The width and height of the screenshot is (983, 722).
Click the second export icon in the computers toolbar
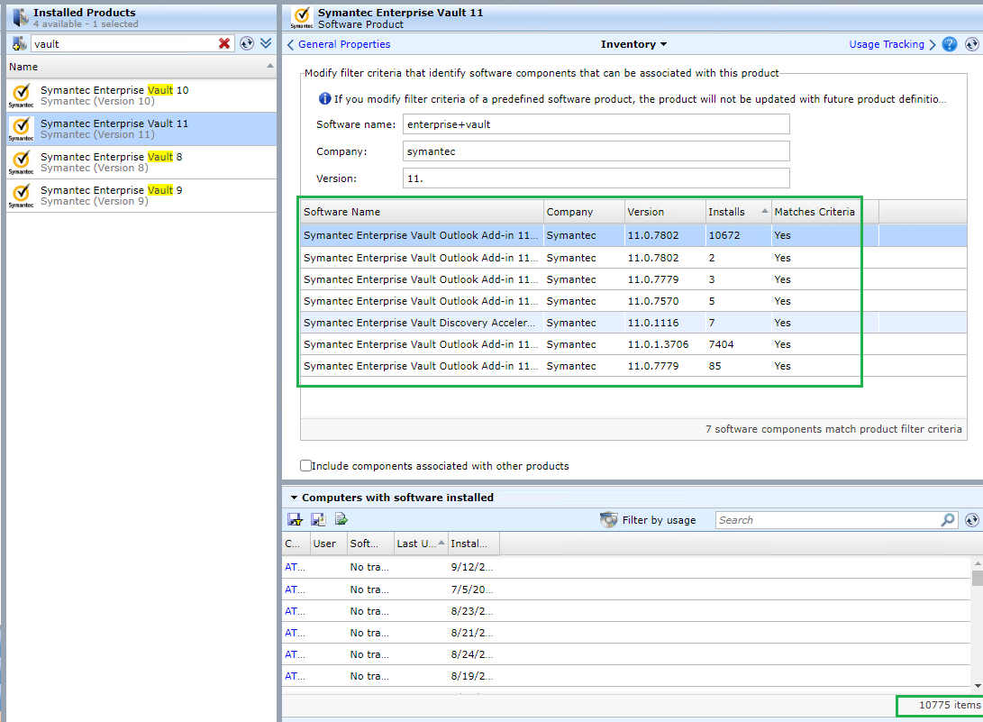pyautogui.click(x=318, y=519)
